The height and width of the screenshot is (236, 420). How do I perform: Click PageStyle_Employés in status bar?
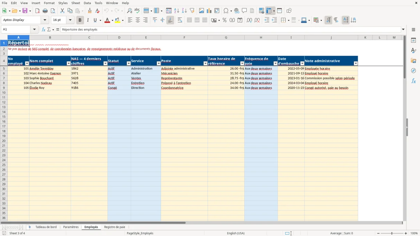[x=140, y=233]
